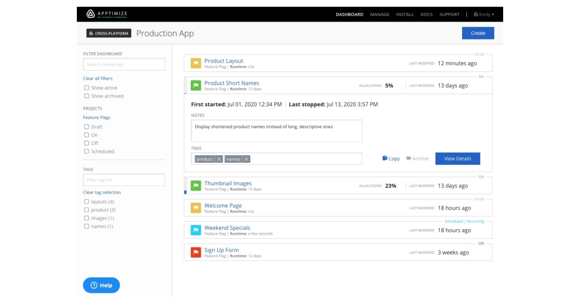Remove the names tag with its X icon

pyautogui.click(x=246, y=159)
